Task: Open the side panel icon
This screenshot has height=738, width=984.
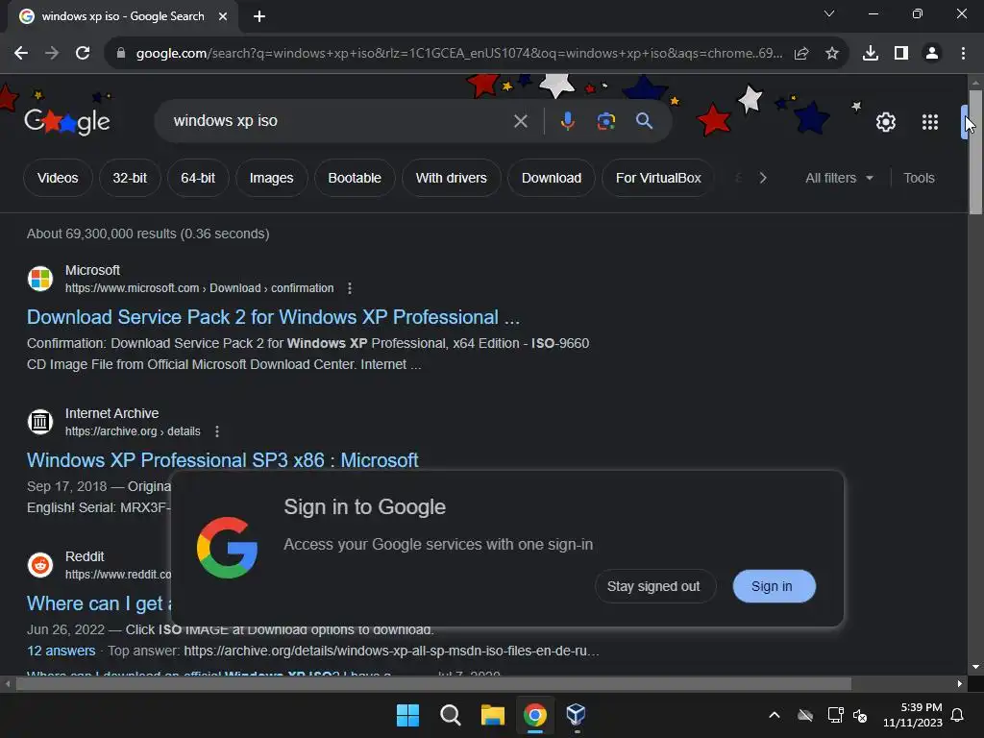Action: click(901, 54)
